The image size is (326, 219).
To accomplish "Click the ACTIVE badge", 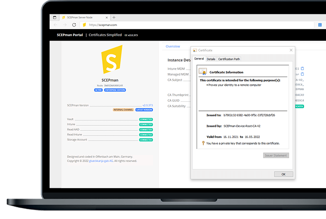I will pyautogui.click(x=98, y=90).
